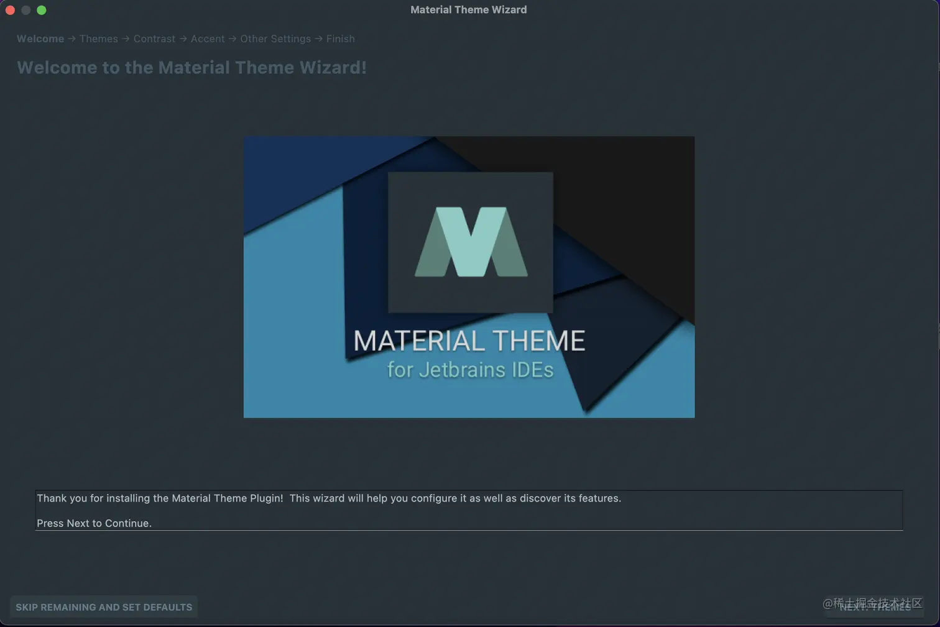Screen dimensions: 940x627
Task: Click the Next: Themes button
Action: click(x=875, y=607)
